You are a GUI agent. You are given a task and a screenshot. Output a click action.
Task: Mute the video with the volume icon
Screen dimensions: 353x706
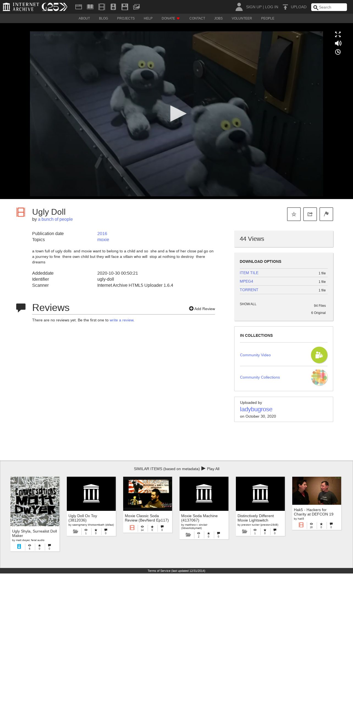click(x=338, y=43)
